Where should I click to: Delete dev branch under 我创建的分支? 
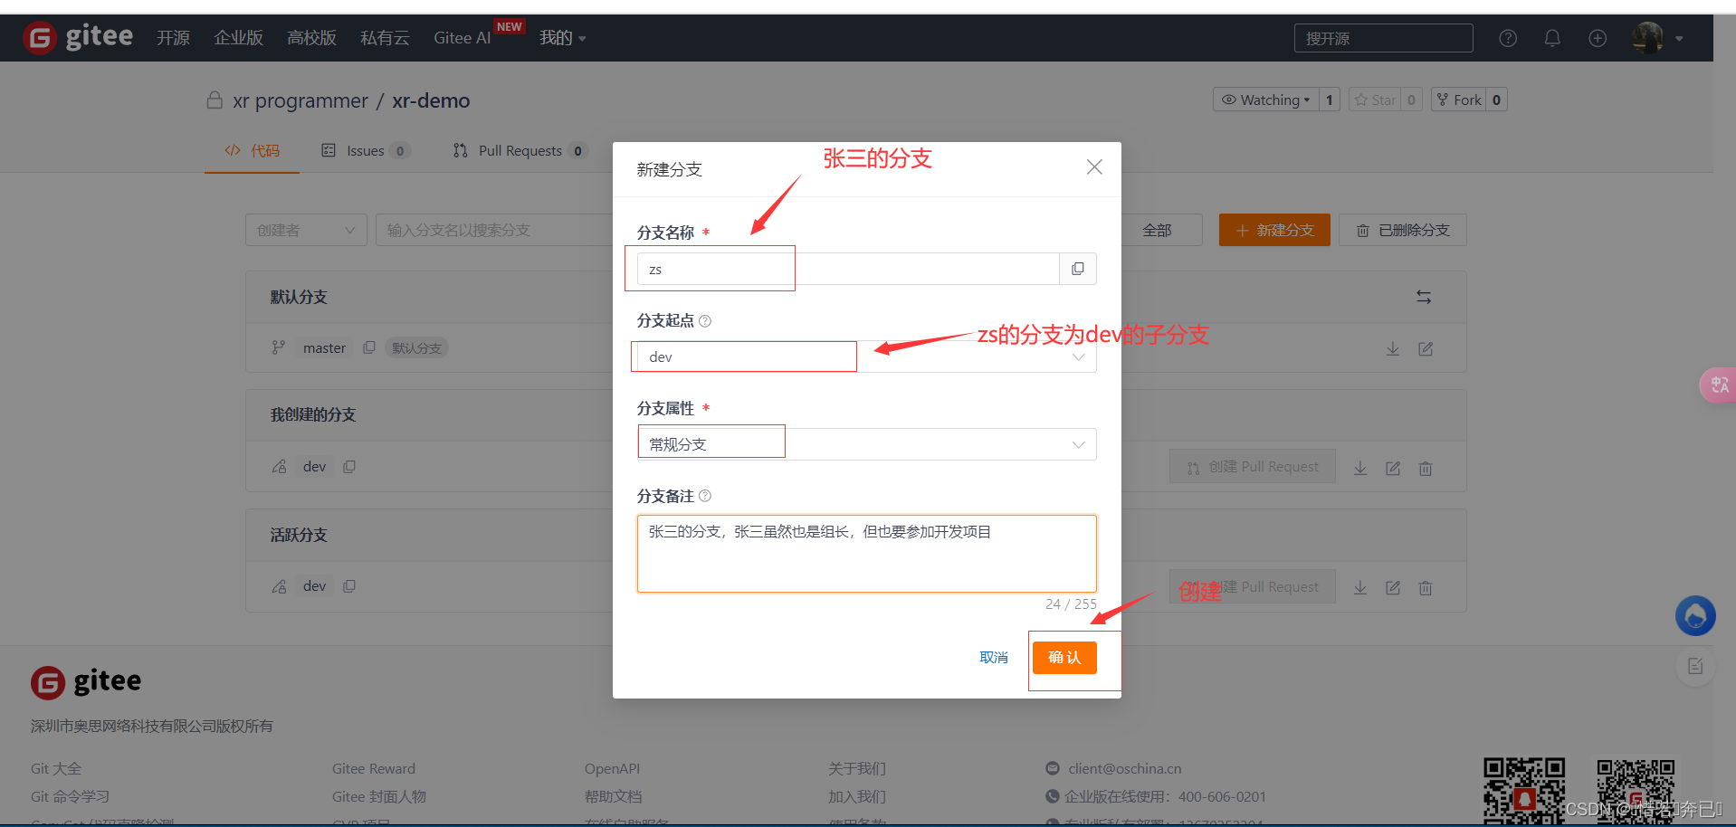pyautogui.click(x=1426, y=468)
